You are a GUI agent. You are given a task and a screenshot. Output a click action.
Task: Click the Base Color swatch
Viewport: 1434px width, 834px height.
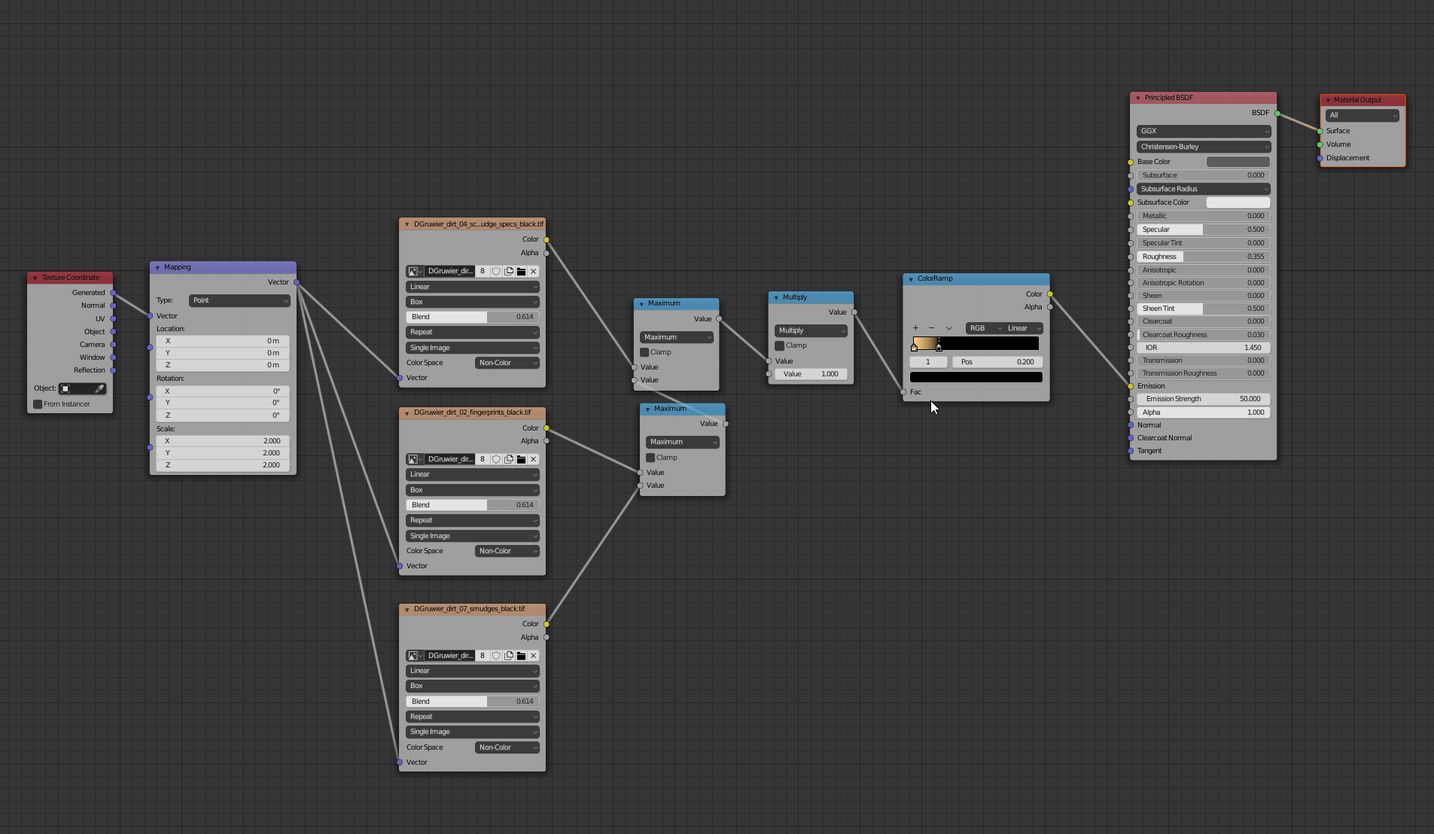pyautogui.click(x=1238, y=162)
